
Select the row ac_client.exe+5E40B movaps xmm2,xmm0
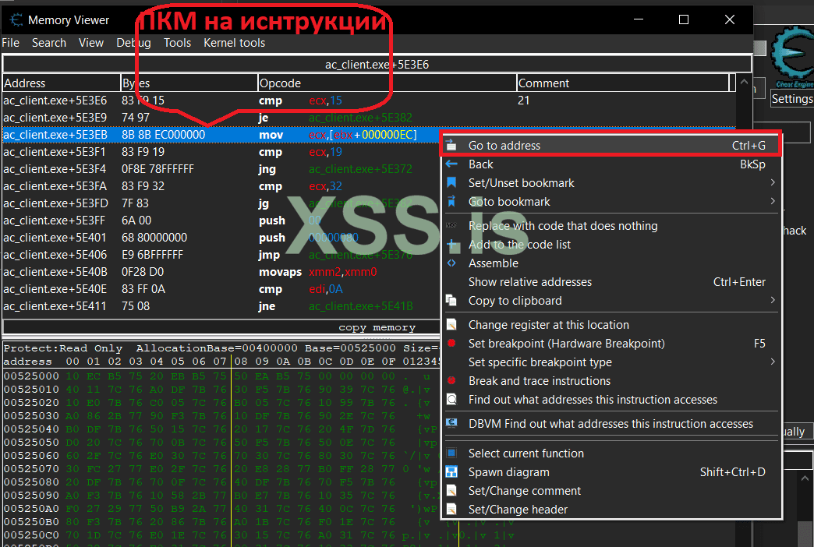(x=221, y=271)
